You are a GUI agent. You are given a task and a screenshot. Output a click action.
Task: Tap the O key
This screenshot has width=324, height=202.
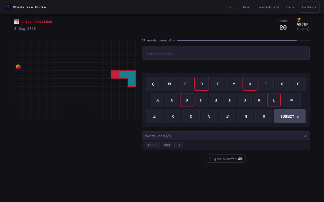click(x=282, y=84)
